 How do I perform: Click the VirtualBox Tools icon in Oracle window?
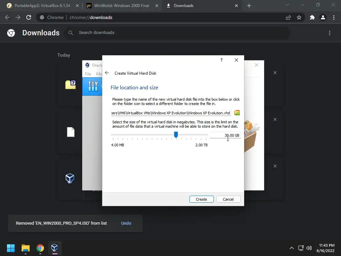coord(93,86)
